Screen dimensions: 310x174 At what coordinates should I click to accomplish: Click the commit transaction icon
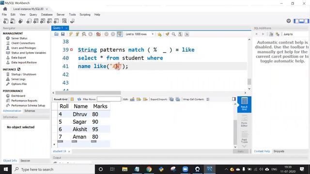pyautogui.click(x=107, y=34)
